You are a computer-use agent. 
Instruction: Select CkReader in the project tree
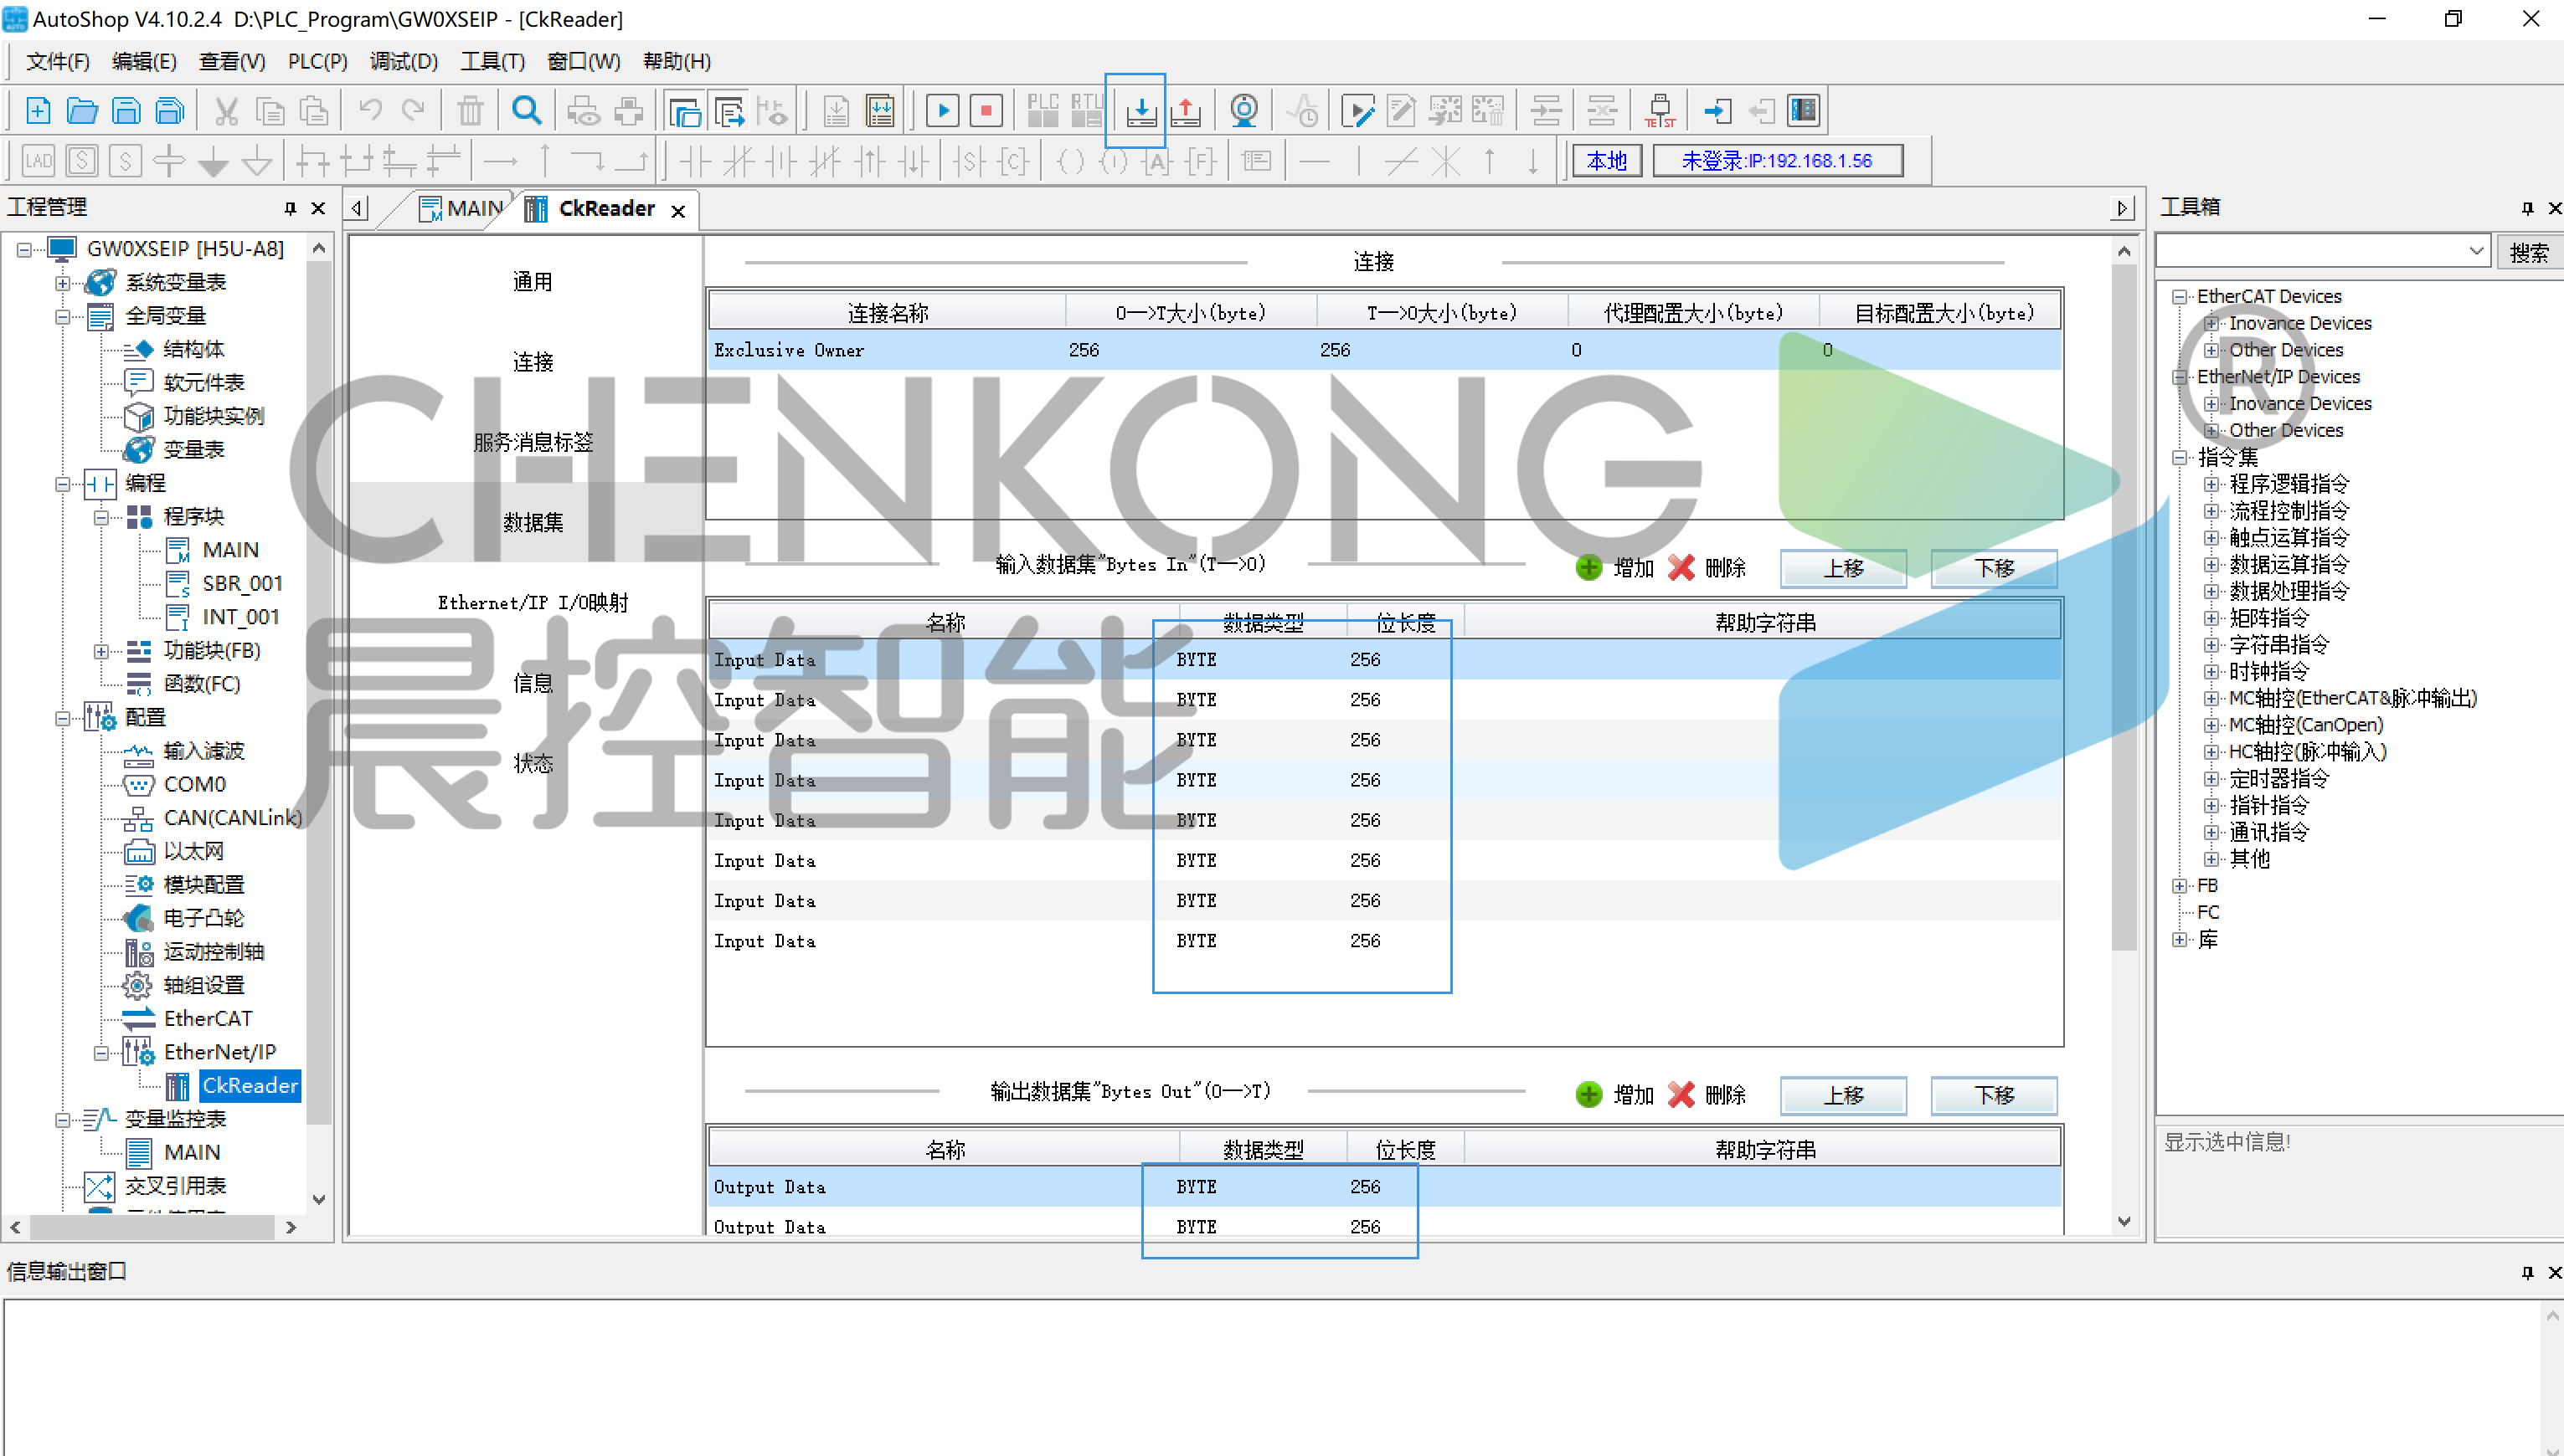(249, 1086)
